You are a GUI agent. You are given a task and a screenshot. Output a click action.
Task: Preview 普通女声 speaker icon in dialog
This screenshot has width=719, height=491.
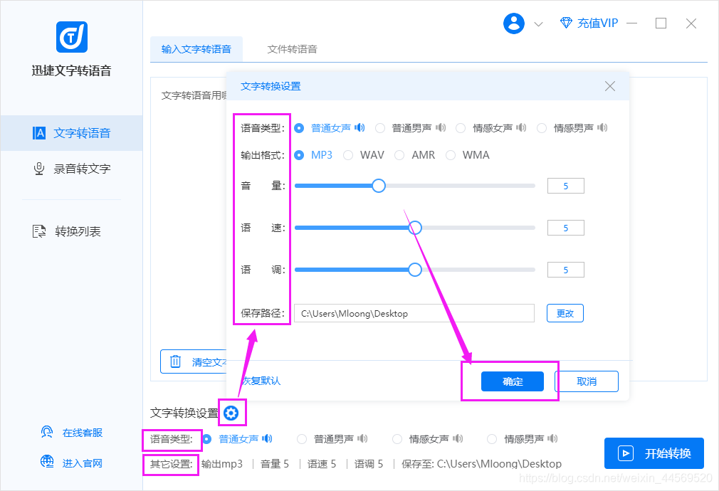[359, 127]
